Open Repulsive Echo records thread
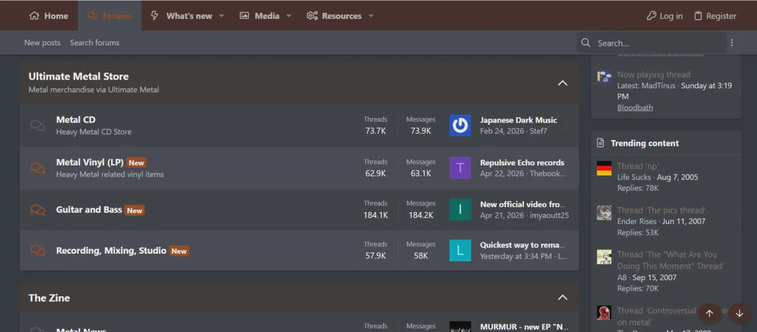 [x=522, y=163]
